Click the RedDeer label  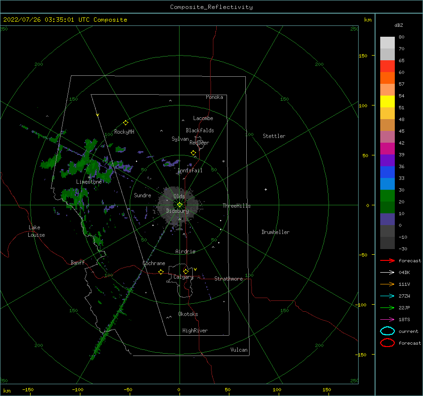pyautogui.click(x=199, y=143)
